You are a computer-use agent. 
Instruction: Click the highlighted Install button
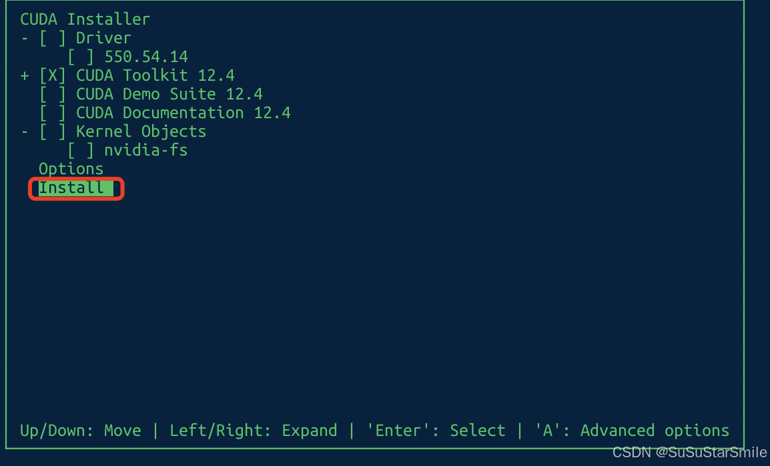coord(75,188)
